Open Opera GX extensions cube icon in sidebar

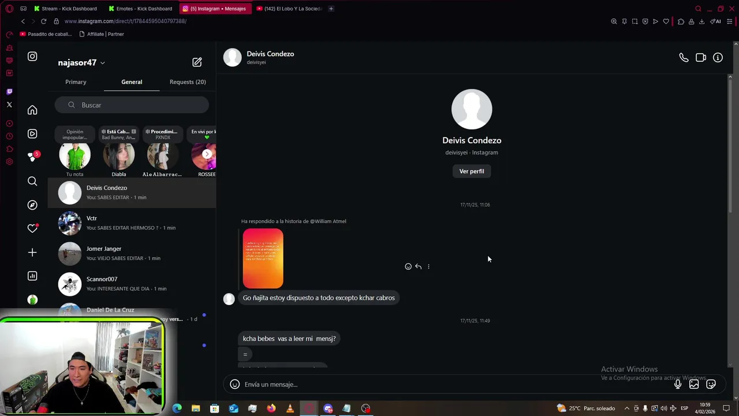(x=9, y=149)
